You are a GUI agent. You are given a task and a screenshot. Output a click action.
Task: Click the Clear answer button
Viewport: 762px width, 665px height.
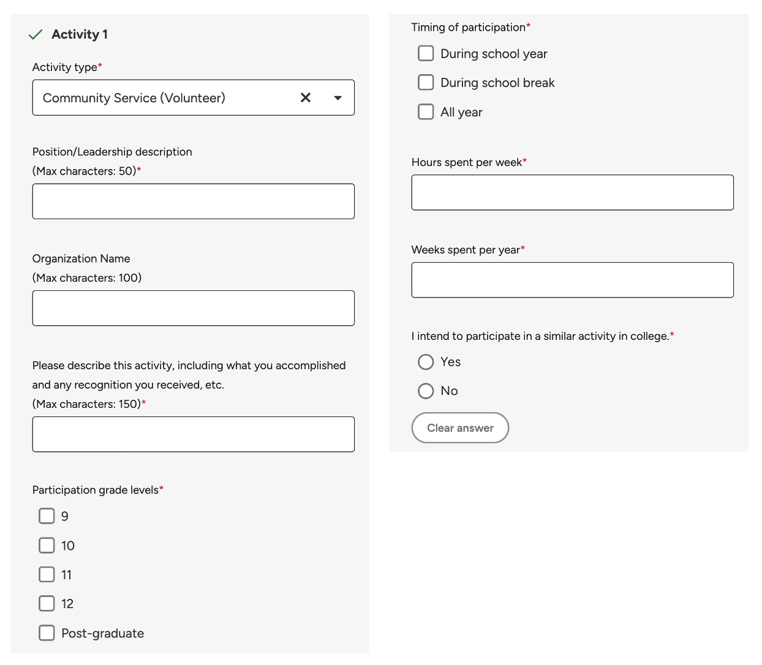460,427
